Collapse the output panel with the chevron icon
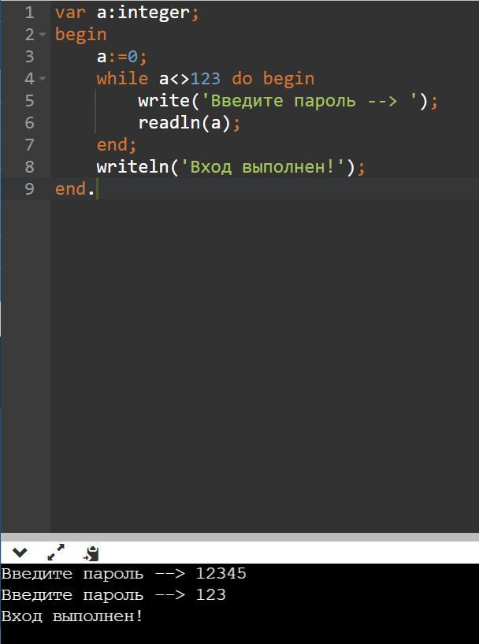This screenshot has width=479, height=644. coord(20,553)
